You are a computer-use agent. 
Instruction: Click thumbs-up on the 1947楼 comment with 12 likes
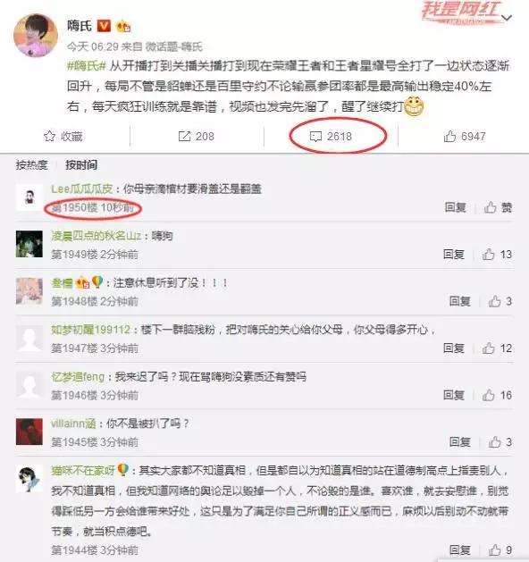pyautogui.click(x=488, y=348)
